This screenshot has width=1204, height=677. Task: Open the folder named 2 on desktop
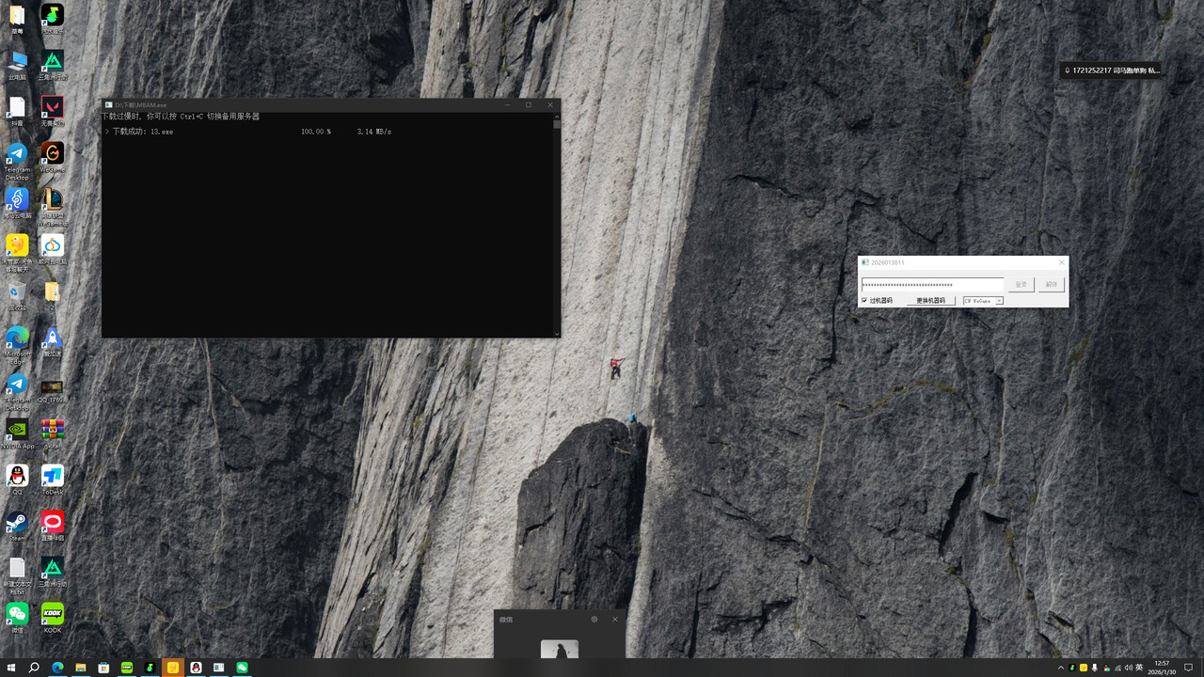53,296
